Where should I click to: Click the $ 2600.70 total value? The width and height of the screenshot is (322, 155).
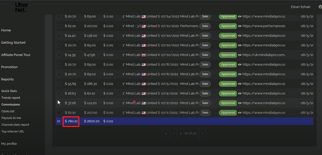[x=92, y=121]
